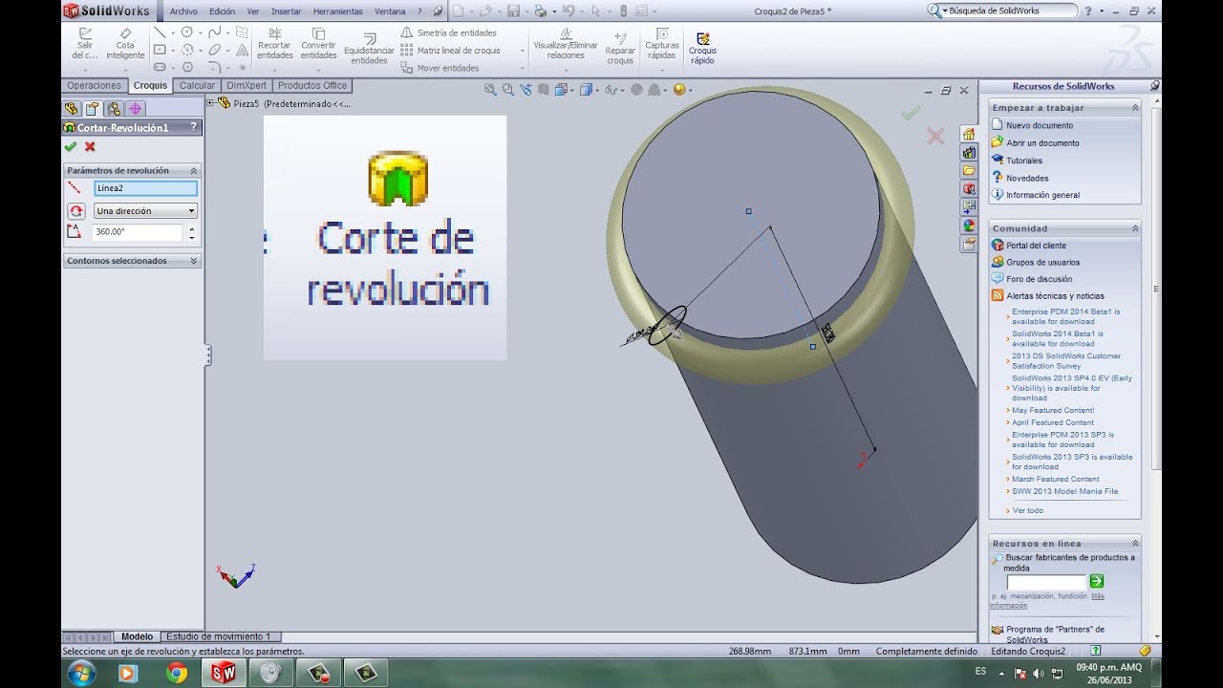1223x688 pixels.
Task: Switch to the DimXpert tab
Action: click(x=247, y=85)
